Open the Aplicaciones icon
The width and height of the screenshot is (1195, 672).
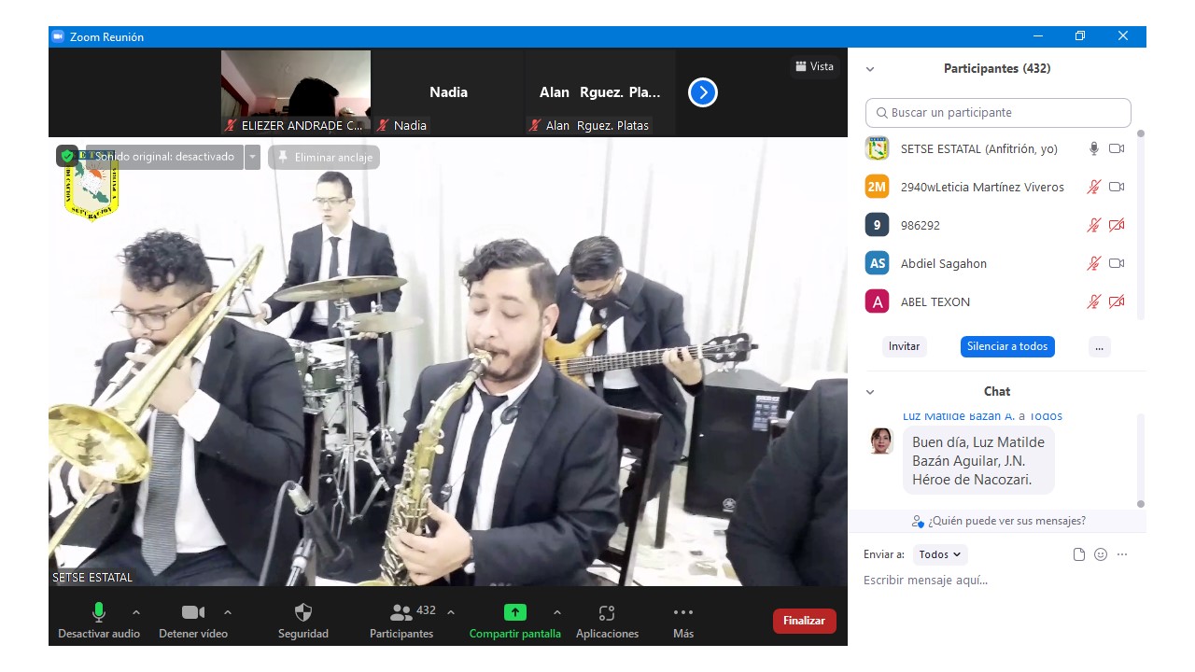[607, 613]
